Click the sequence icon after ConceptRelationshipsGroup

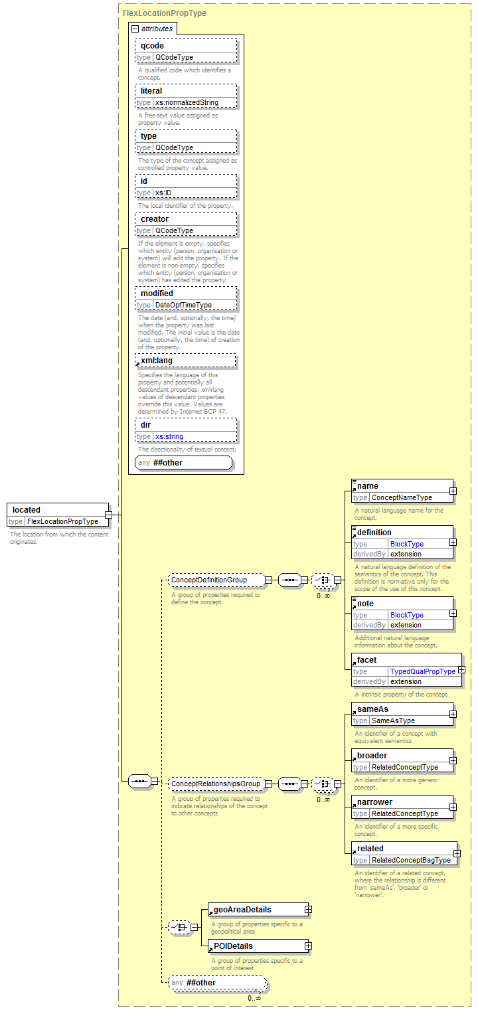point(289,784)
